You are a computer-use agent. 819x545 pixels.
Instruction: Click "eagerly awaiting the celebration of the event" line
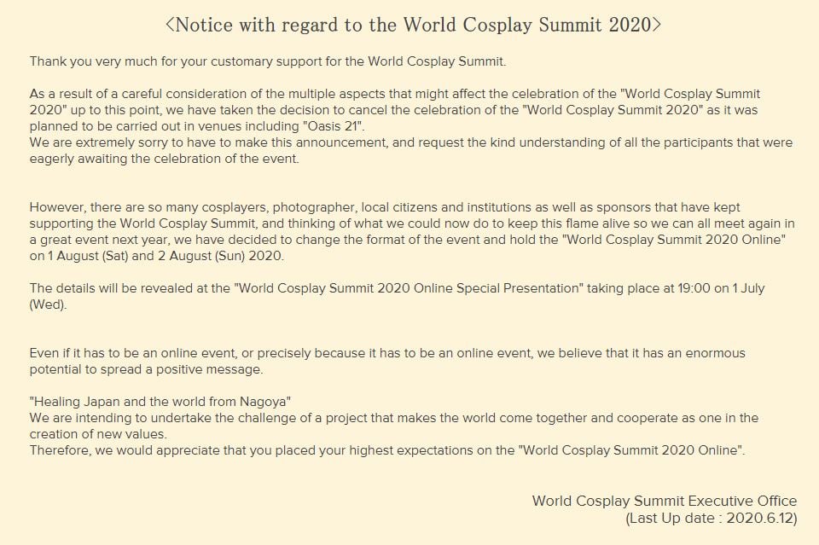165,159
